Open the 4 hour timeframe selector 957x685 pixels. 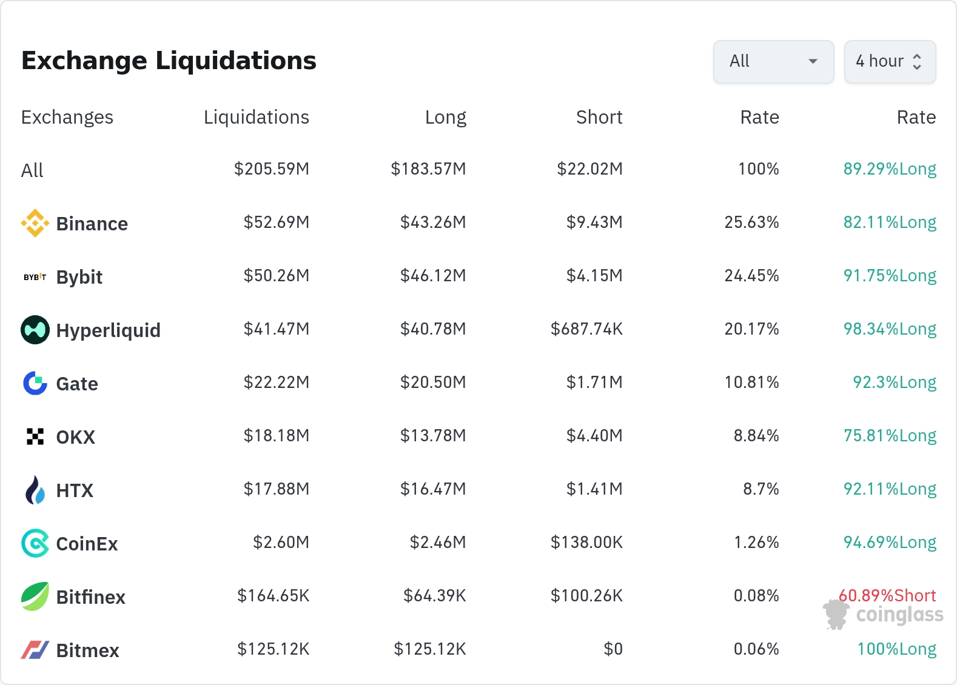tap(890, 61)
